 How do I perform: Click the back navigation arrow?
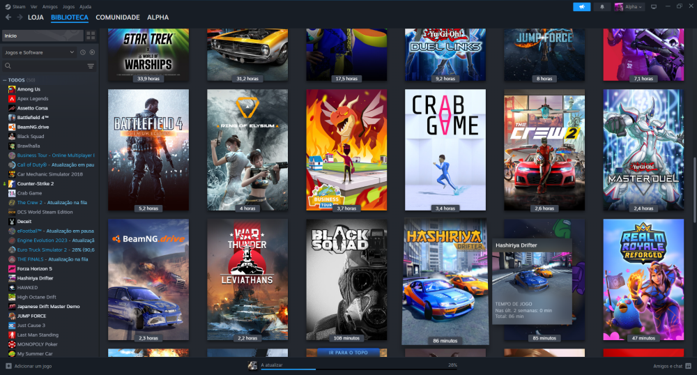point(8,17)
